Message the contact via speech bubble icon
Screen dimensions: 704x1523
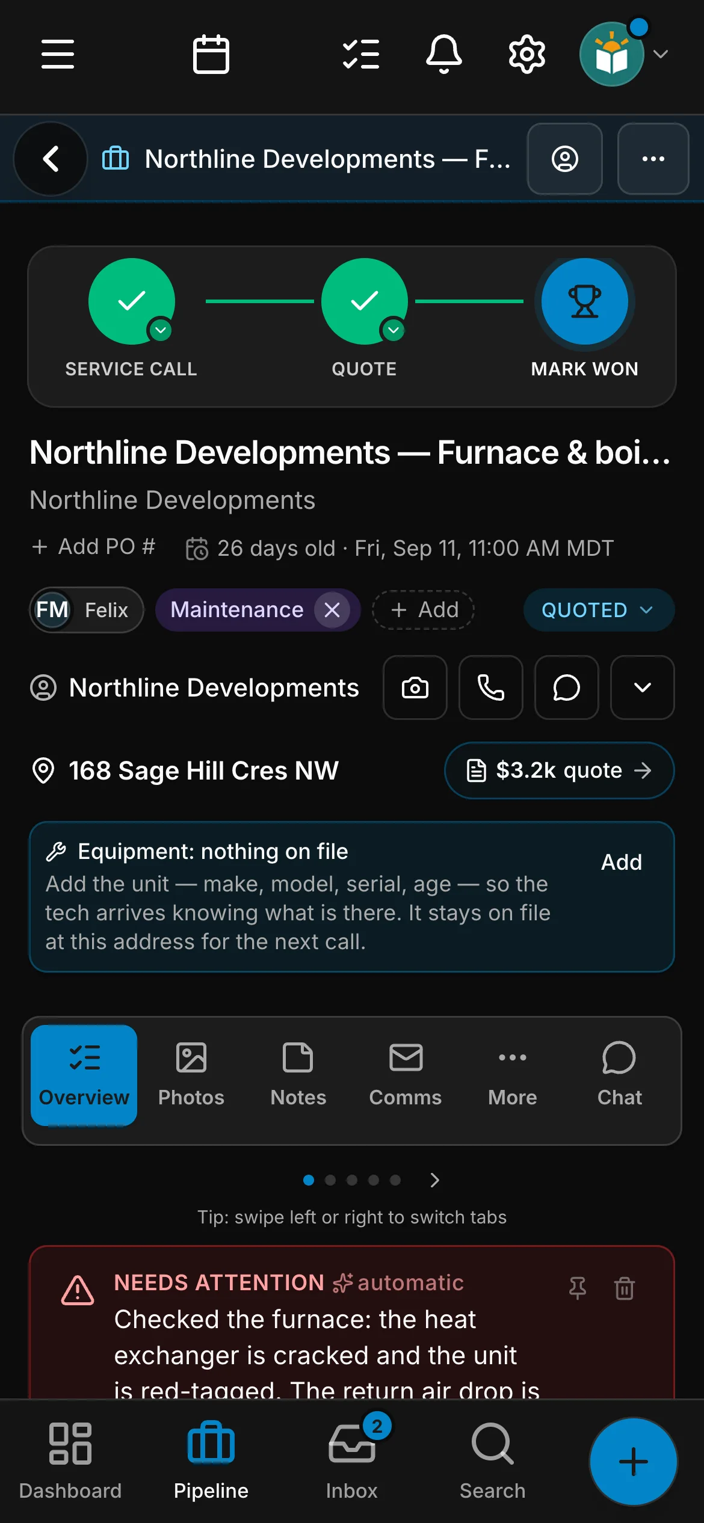(x=567, y=688)
